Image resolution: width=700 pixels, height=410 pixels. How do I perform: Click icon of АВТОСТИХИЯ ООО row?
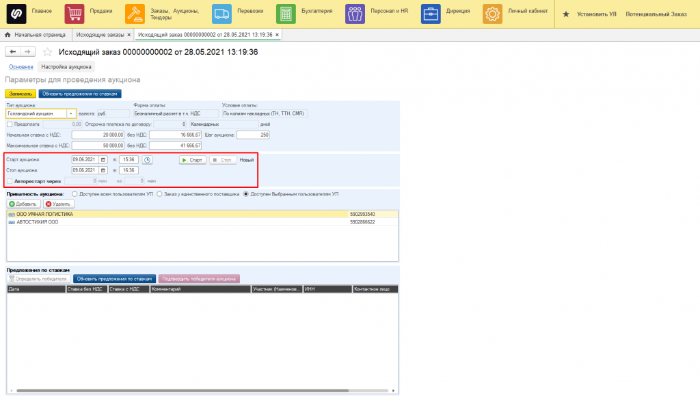[x=12, y=222]
